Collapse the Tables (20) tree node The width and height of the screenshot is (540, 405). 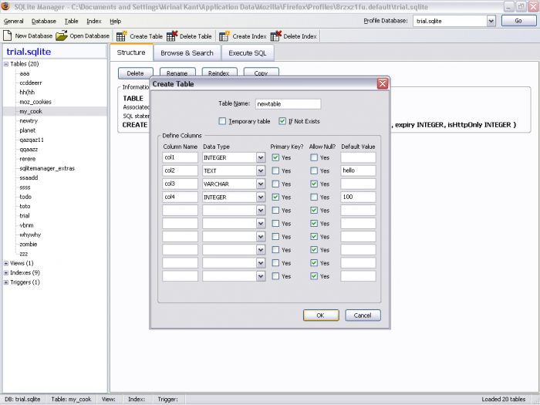[x=6, y=64]
